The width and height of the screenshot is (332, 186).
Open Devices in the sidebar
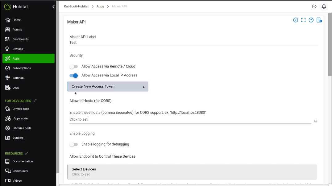tap(18, 49)
